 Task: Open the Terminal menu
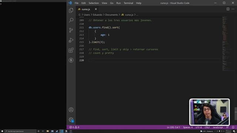pyautogui.click(x=128, y=3)
